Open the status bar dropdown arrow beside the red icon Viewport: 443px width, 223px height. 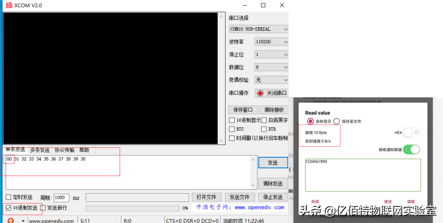pyautogui.click(x=23, y=221)
